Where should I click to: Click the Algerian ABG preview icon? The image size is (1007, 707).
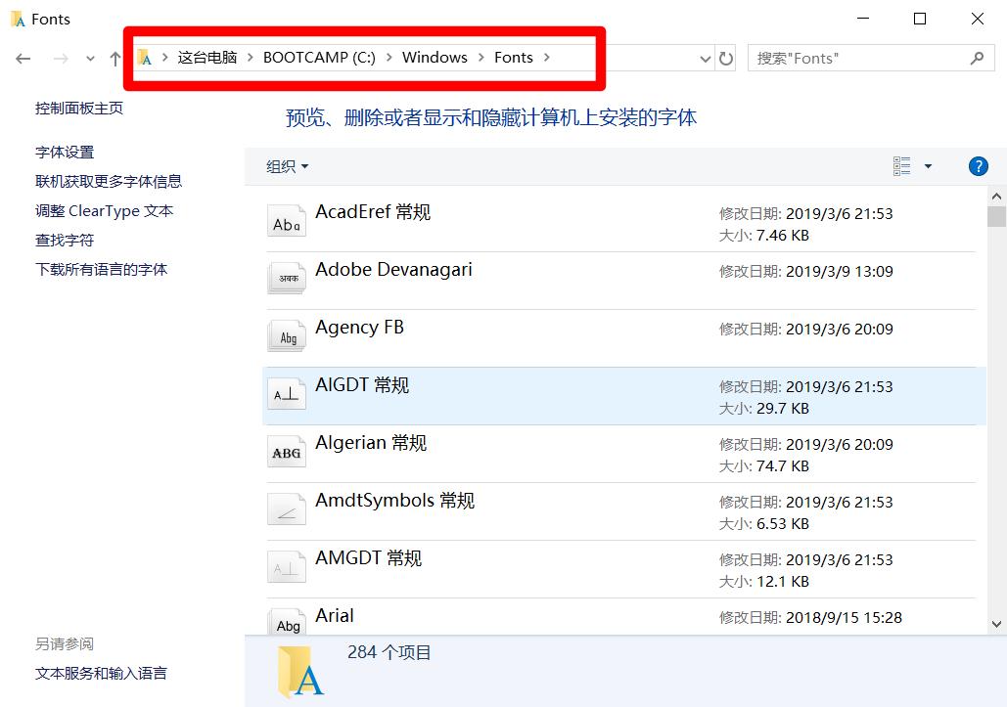(286, 452)
